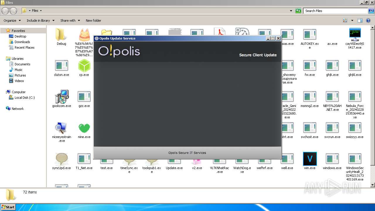Select WindowsSecurityHealt executable icon
Screen dimensions: 375x211
click(x=355, y=159)
